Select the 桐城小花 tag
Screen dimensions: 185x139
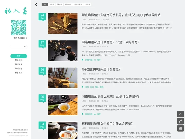(68, 4)
